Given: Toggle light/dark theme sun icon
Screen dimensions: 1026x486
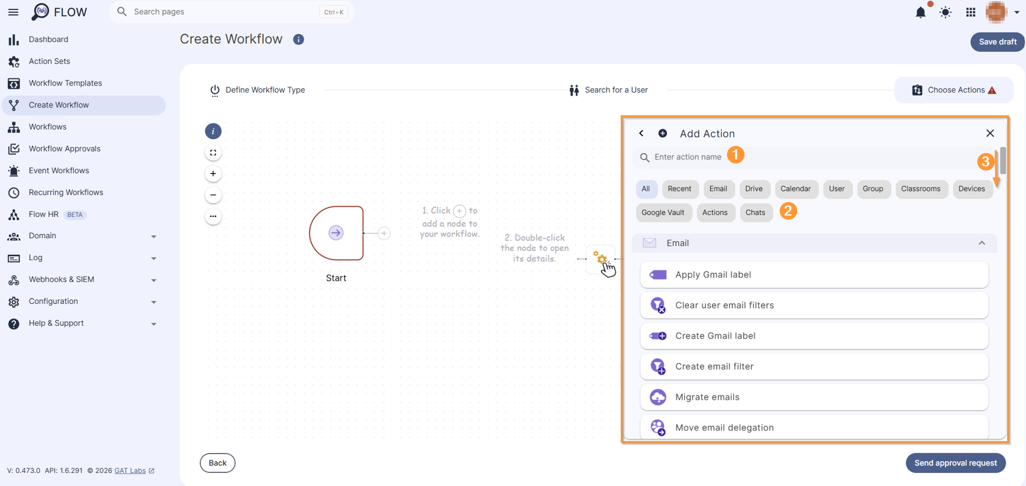Looking at the screenshot, I should click(946, 12).
